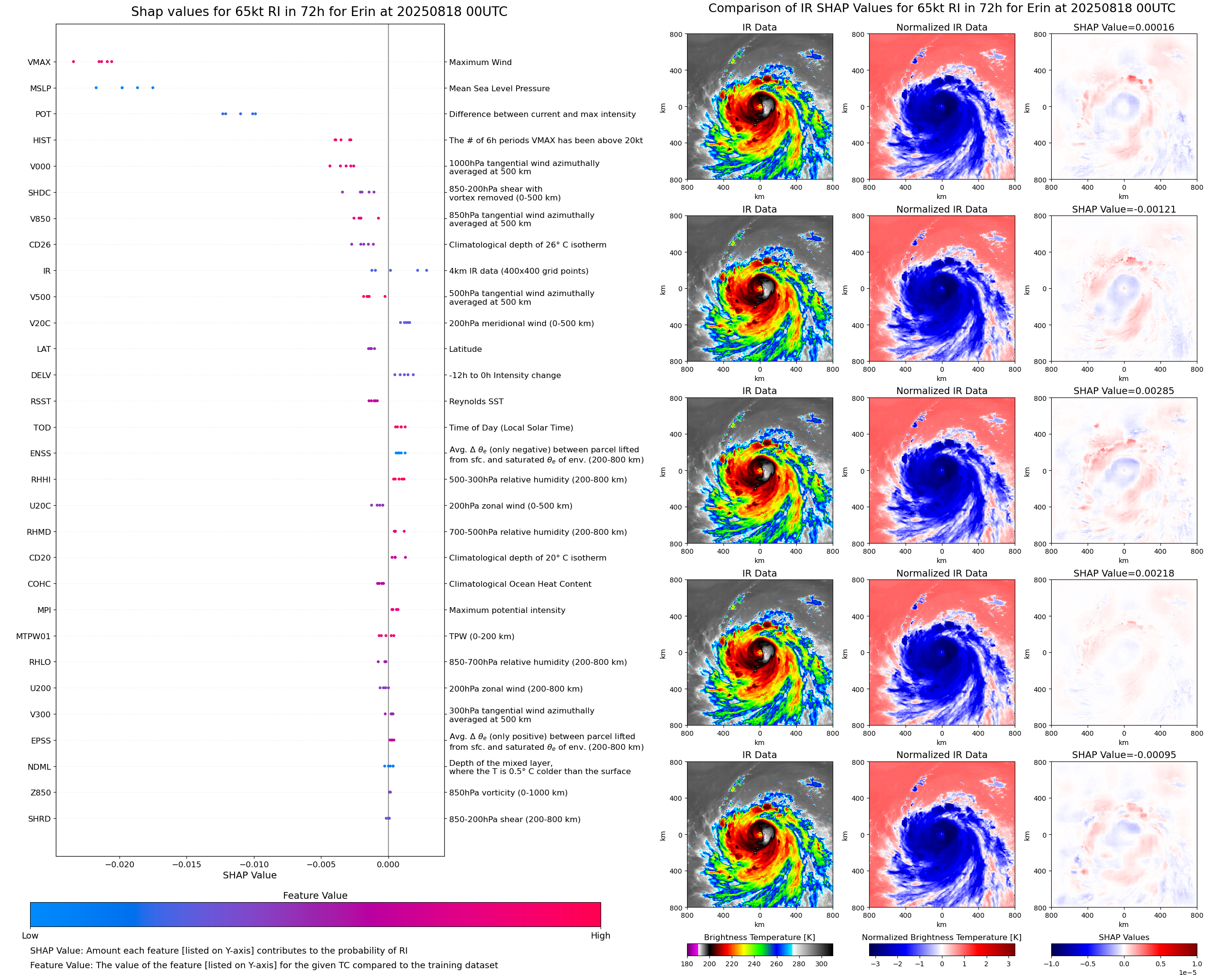Click the SHAP Value=-0.00121 map
Screen dimensions: 1209x975
pyautogui.click(x=1124, y=289)
